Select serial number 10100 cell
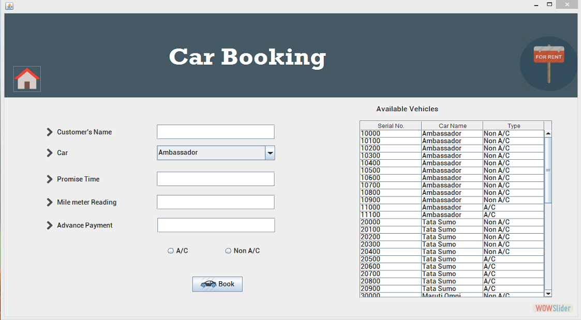Screen dimensions: 581x320 click(391, 141)
